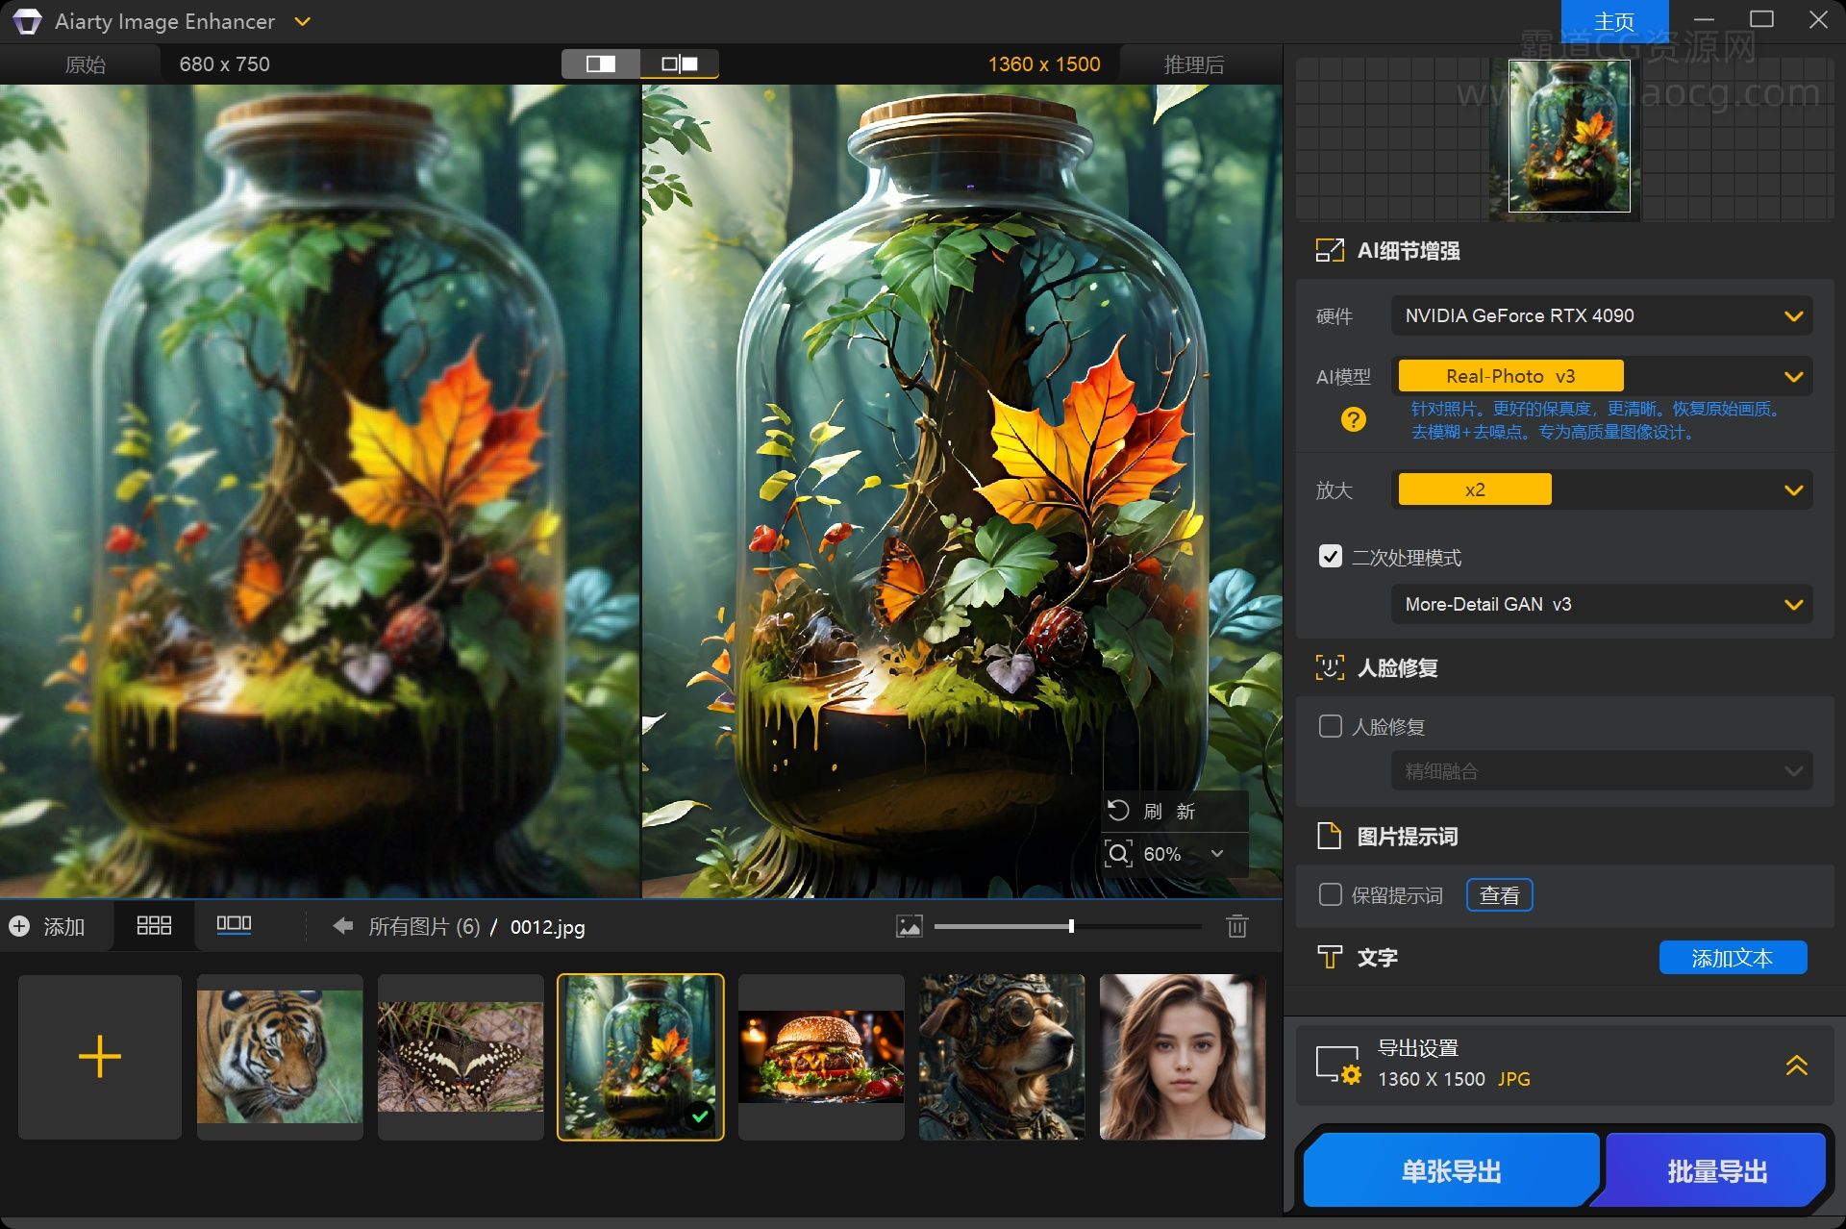Image resolution: width=1846 pixels, height=1229 pixels.
Task: Click the 刷新 refresh label
Action: coord(1169,812)
